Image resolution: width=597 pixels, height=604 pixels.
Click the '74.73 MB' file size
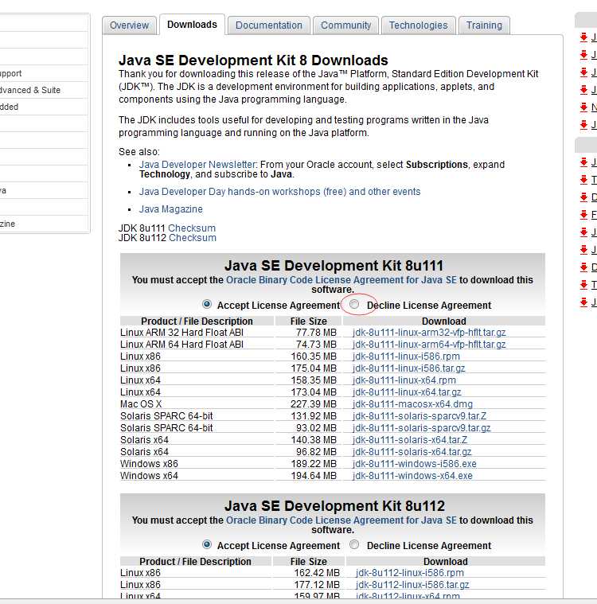(x=316, y=345)
